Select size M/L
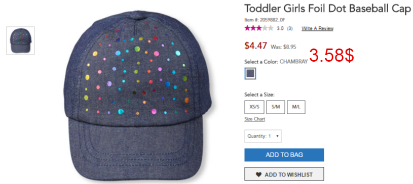413x184 pixels. [x=296, y=107]
